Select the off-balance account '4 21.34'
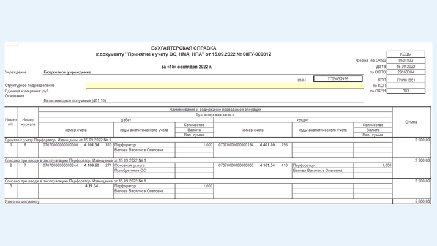The width and height of the screenshot is (437, 246). click(91, 186)
